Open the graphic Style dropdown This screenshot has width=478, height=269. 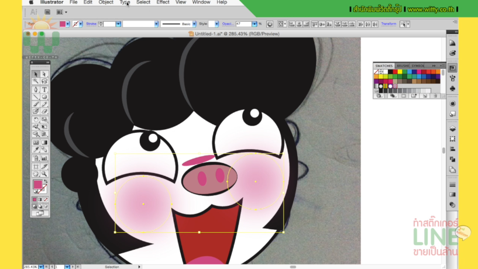tap(216, 24)
